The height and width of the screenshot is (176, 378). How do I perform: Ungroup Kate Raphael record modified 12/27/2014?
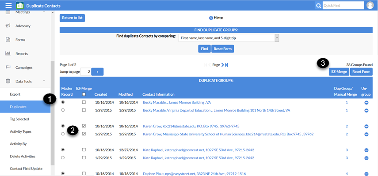367,150
